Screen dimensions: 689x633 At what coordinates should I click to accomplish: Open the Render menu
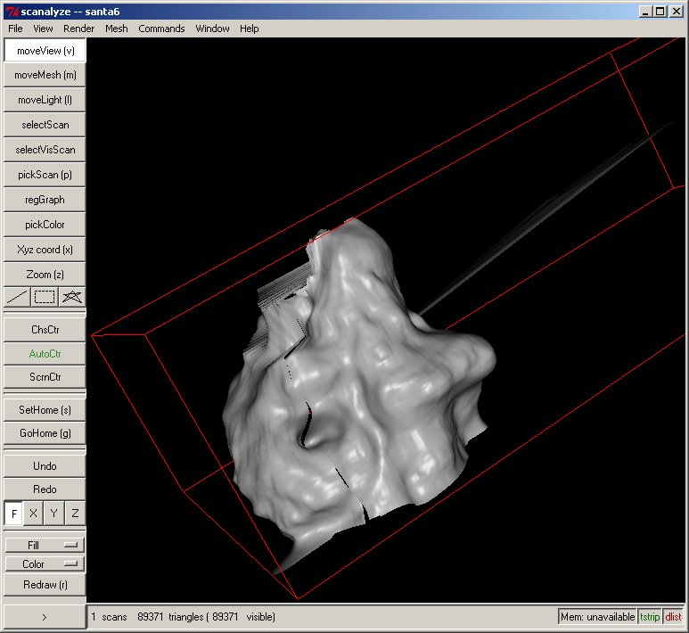tap(78, 29)
